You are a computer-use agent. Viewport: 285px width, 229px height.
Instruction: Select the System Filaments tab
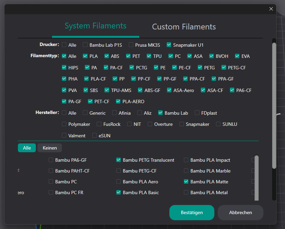pos(95,26)
